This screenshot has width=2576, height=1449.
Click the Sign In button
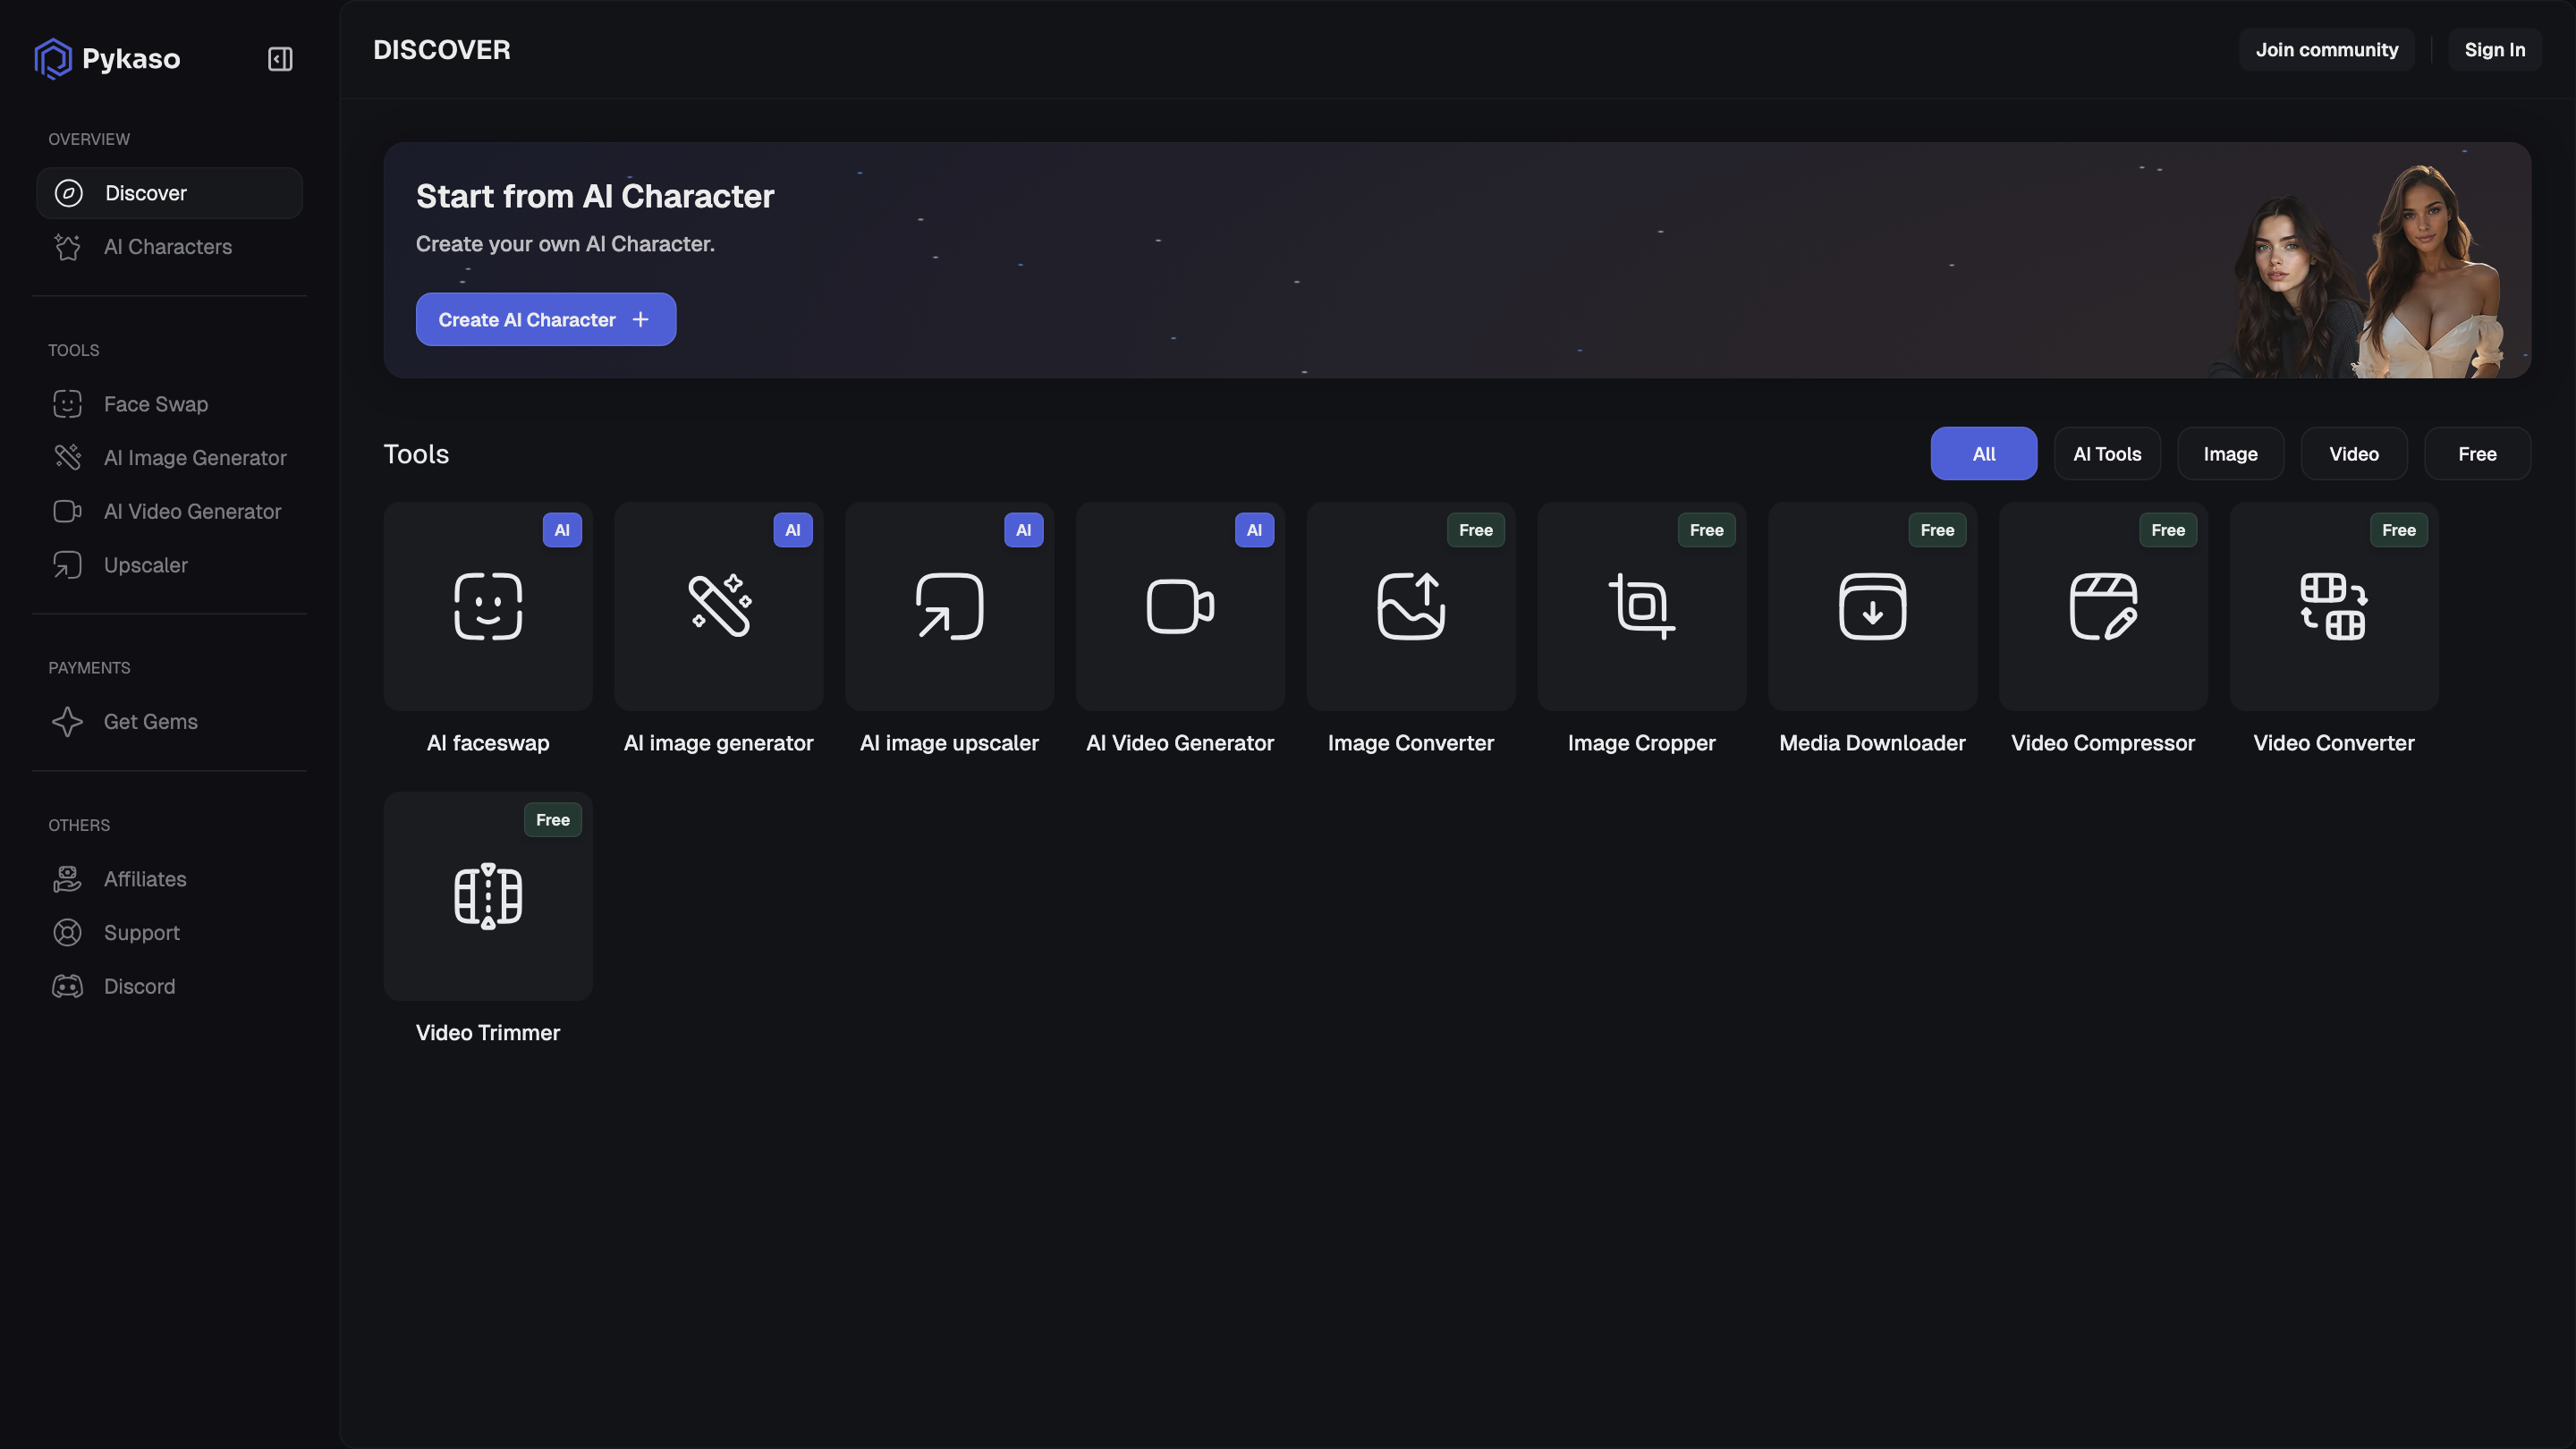pyautogui.click(x=2494, y=50)
